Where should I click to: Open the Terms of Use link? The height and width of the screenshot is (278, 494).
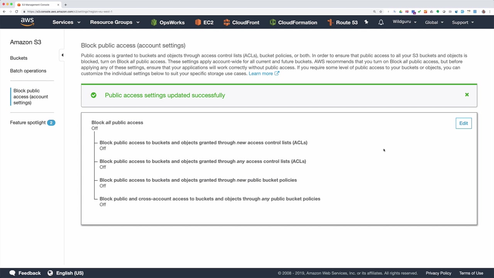tap(471, 273)
